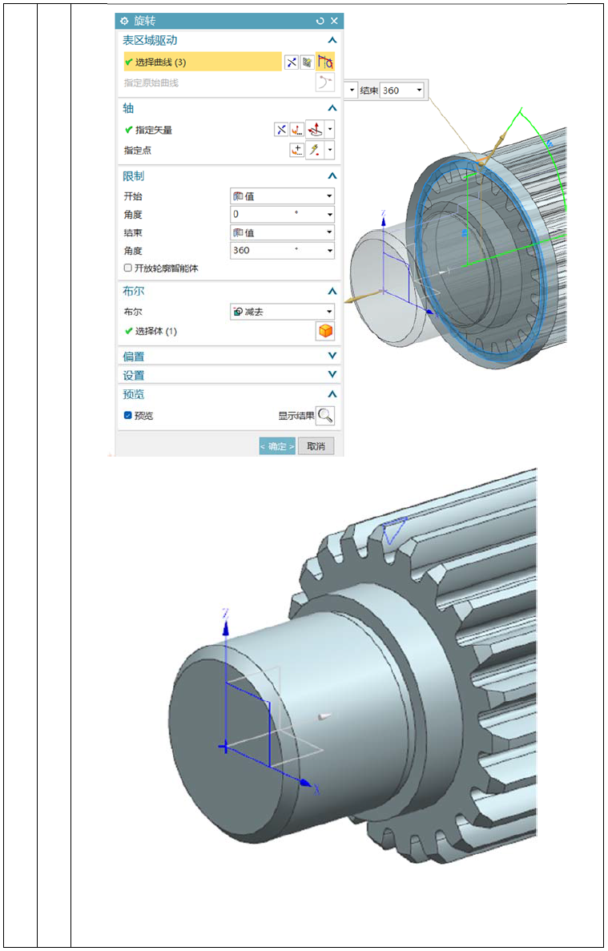Screen dimensions: 608x951
Task: Expand the 设置 section
Action: [332, 375]
